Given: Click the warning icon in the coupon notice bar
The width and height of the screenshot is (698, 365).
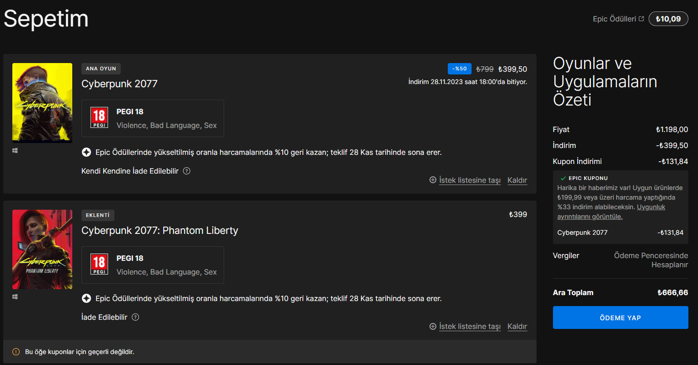Looking at the screenshot, I should (16, 352).
